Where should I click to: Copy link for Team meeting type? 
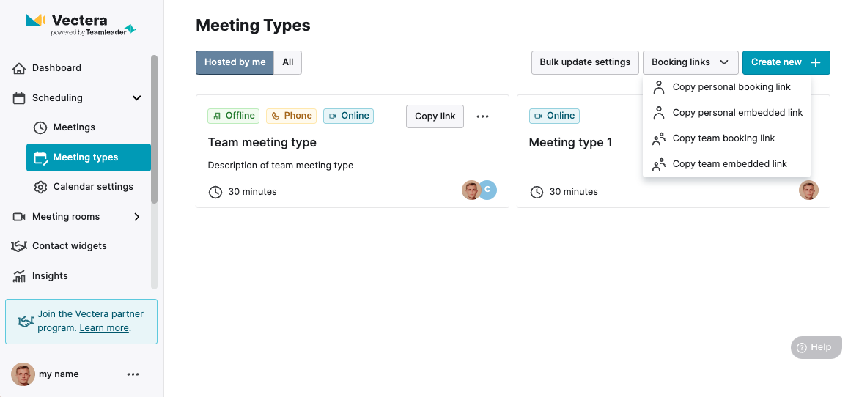click(435, 116)
